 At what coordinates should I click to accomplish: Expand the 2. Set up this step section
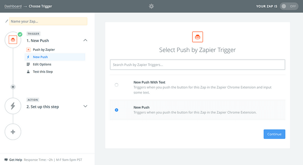[x=85, y=106]
